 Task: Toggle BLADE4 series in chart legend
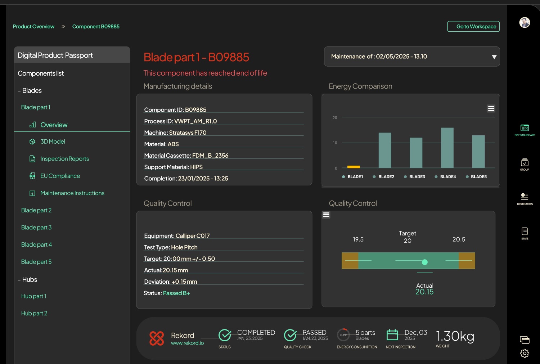(445, 177)
